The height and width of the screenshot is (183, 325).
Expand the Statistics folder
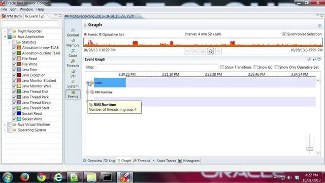(x=9, y=42)
